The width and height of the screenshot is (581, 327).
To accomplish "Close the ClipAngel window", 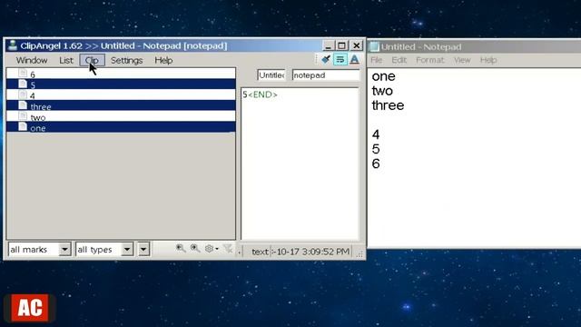I will click(357, 45).
